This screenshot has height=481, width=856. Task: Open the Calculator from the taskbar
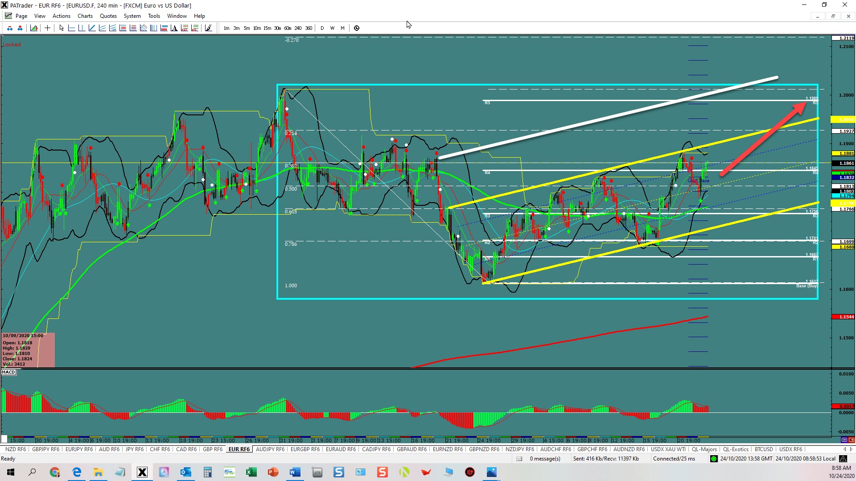[x=207, y=472]
